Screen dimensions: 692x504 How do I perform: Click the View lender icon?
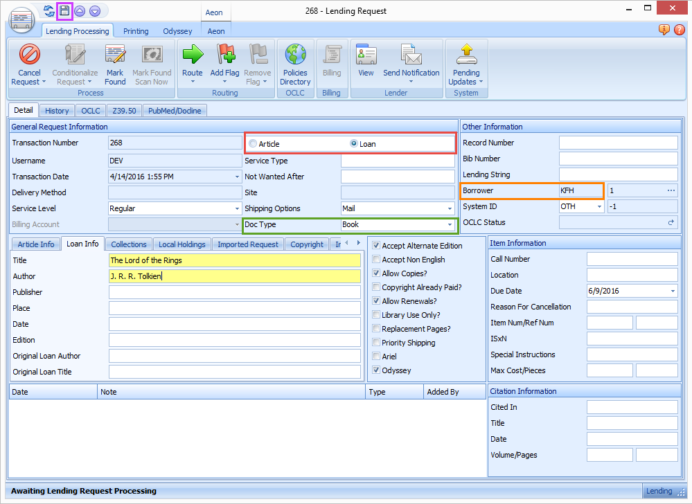366,54
